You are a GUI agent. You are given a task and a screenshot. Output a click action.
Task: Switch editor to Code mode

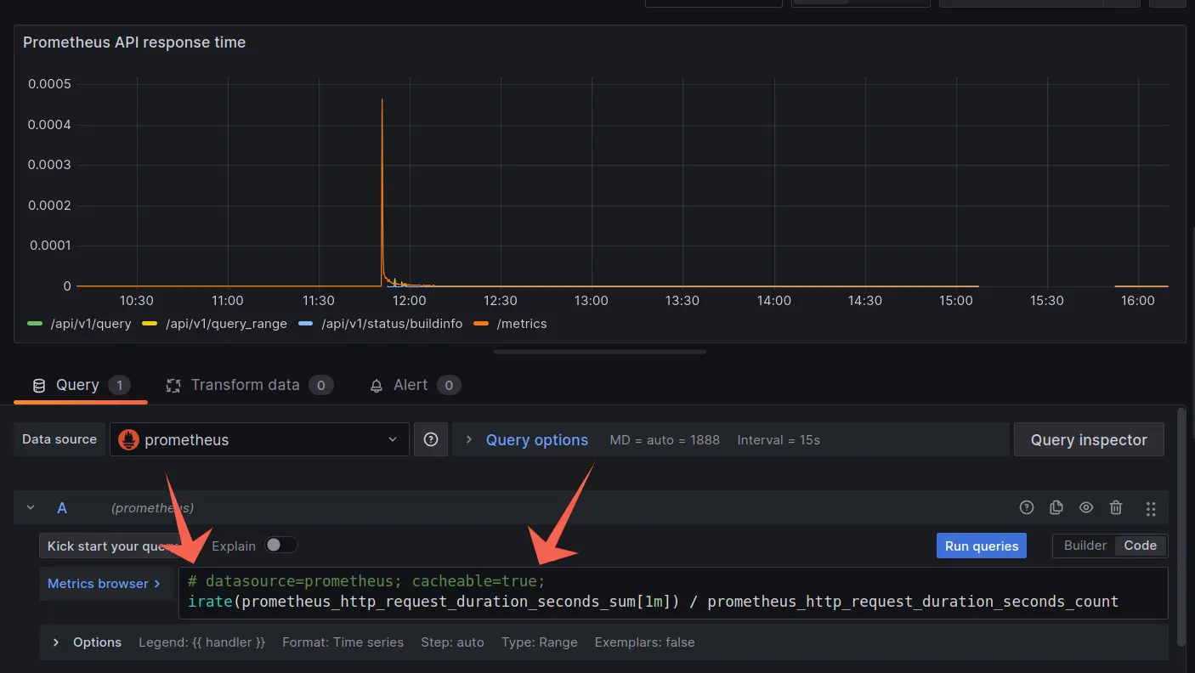[x=1141, y=546]
